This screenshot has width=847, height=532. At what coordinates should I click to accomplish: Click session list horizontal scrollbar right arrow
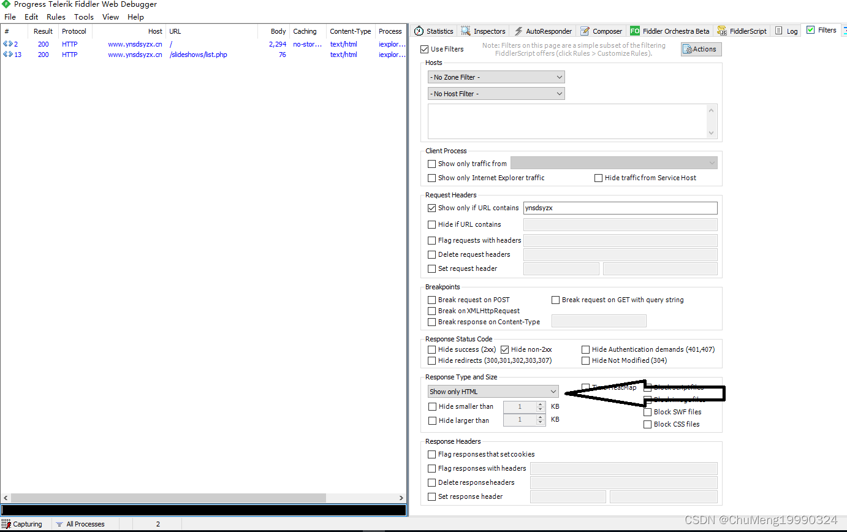[401, 498]
